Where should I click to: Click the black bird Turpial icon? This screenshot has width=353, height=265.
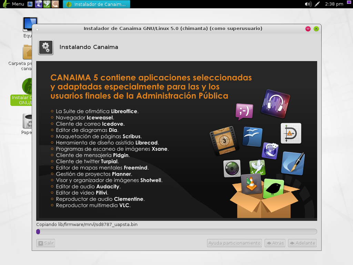click(x=274, y=189)
